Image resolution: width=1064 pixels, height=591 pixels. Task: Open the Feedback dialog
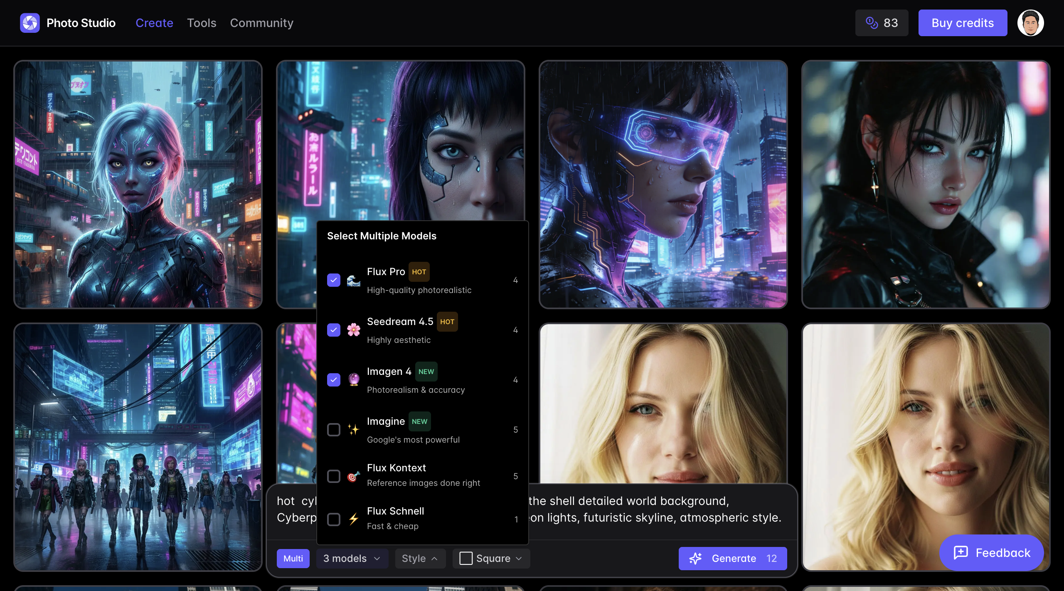click(x=992, y=552)
